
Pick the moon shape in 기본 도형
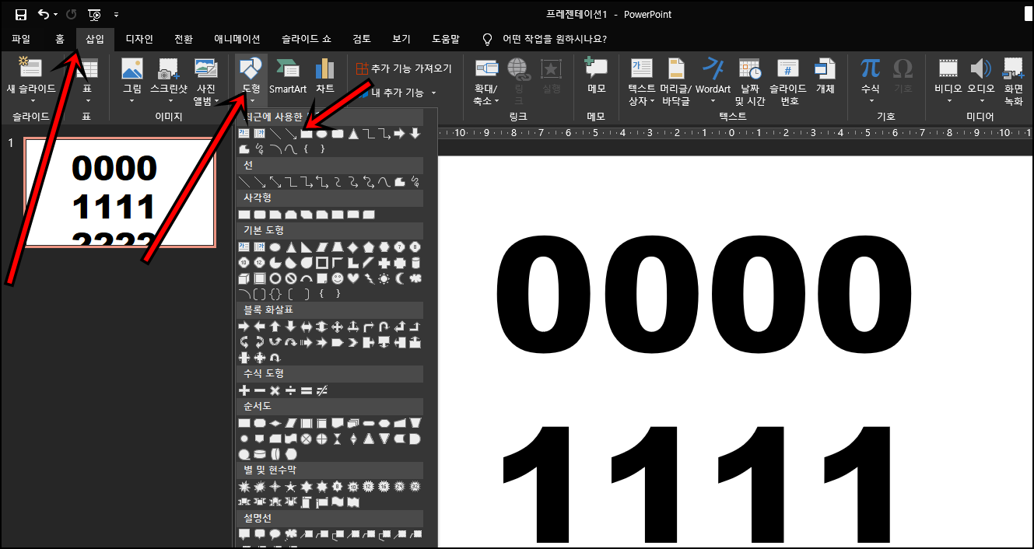click(399, 278)
